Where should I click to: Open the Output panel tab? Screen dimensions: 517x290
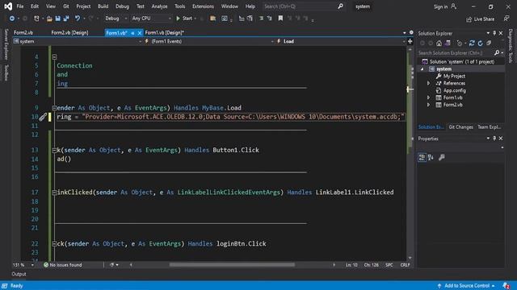pyautogui.click(x=19, y=274)
